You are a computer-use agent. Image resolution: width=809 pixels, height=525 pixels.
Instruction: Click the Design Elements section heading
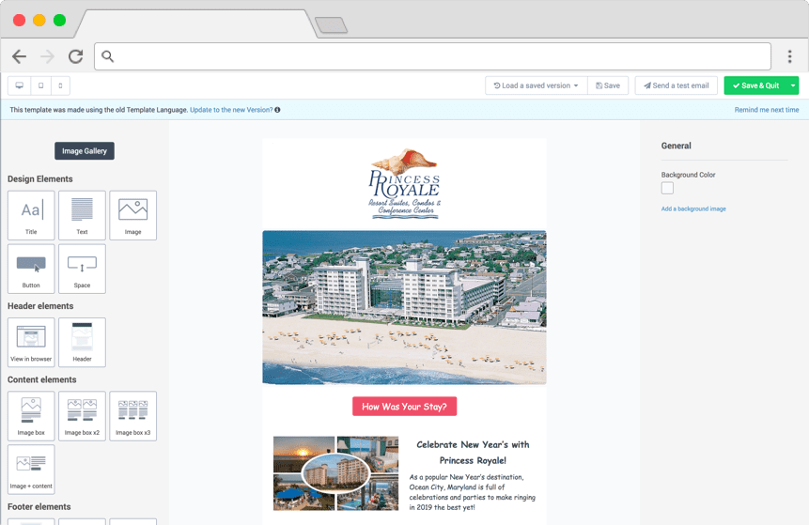39,179
